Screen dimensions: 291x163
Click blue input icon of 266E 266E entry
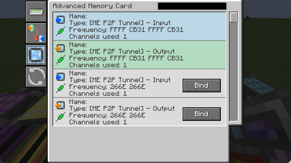click(x=60, y=77)
